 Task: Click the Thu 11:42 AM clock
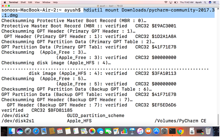(187, 2)
